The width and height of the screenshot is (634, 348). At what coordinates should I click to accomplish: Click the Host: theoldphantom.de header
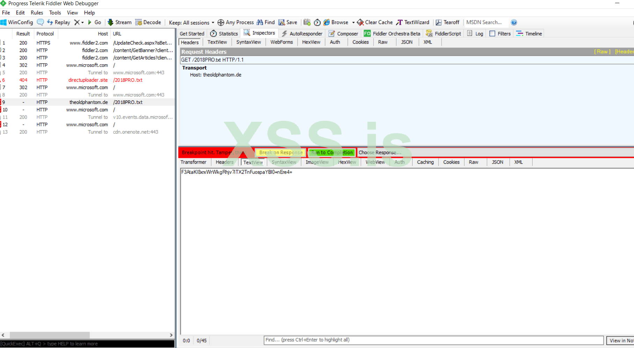point(215,75)
